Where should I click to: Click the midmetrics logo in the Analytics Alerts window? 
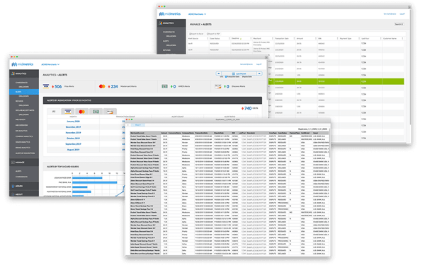[23, 64]
